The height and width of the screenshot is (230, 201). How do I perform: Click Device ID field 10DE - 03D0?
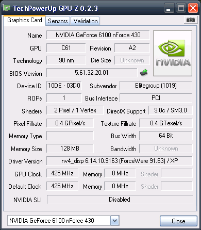64,86
